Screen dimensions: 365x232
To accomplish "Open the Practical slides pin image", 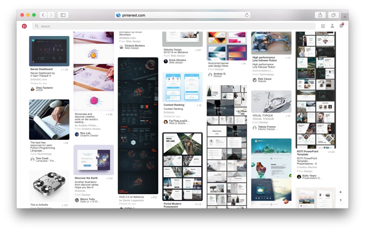I will point(227,147).
